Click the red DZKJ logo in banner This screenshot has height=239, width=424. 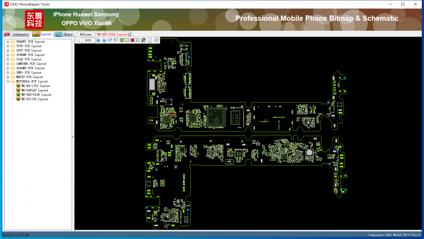[x=34, y=20]
